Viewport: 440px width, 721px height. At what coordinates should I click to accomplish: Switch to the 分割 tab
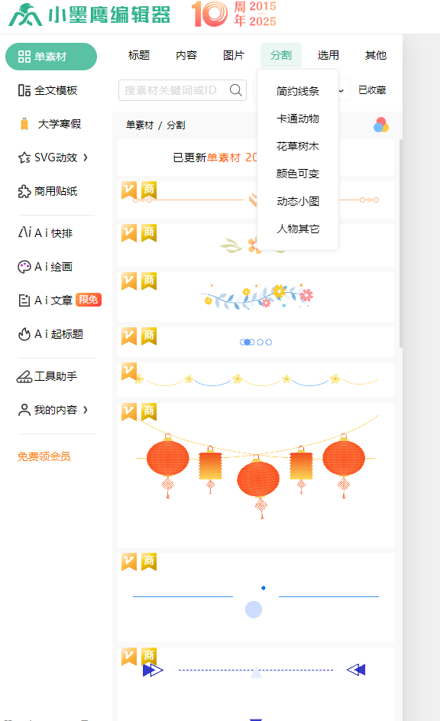click(281, 55)
